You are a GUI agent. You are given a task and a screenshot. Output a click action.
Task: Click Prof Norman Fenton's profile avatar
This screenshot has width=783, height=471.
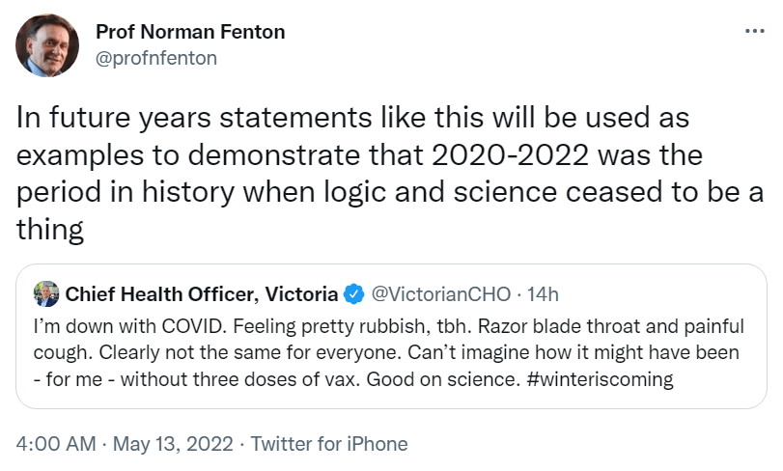47,46
